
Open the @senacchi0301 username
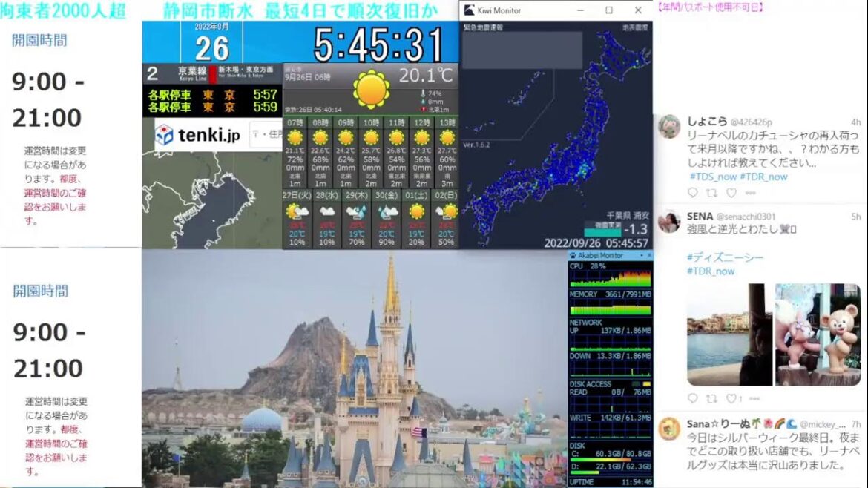[x=746, y=217]
